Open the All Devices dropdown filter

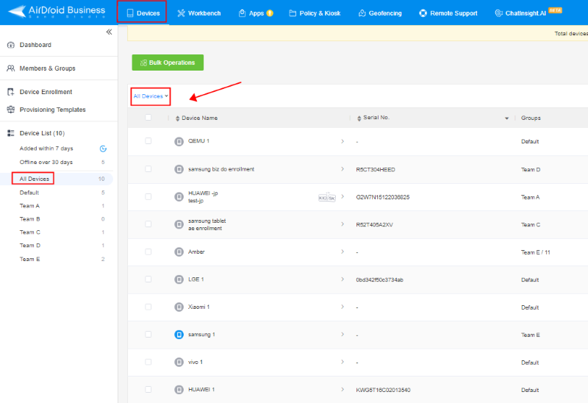[151, 96]
